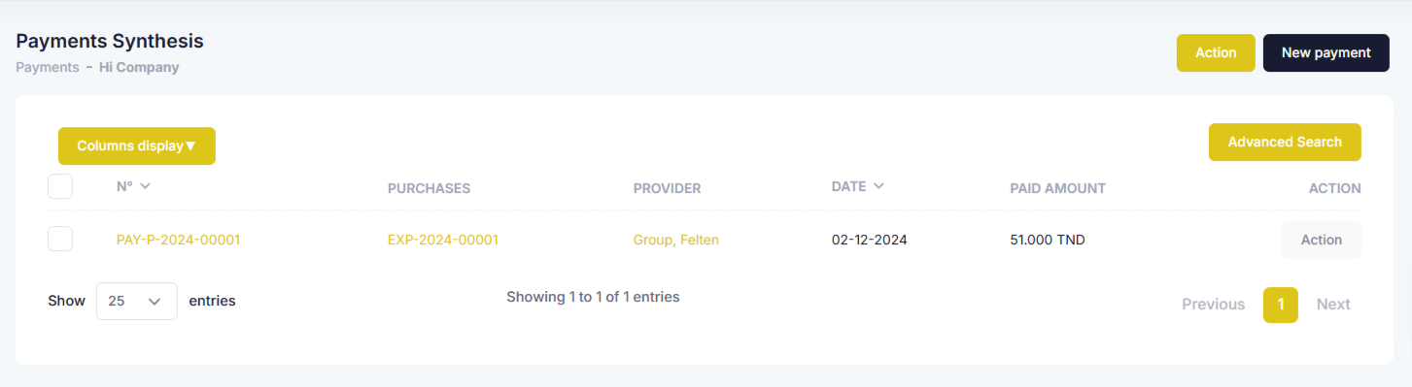Open the entries-per-page dropdown showing 25
Image resolution: width=1412 pixels, height=387 pixels.
(137, 301)
